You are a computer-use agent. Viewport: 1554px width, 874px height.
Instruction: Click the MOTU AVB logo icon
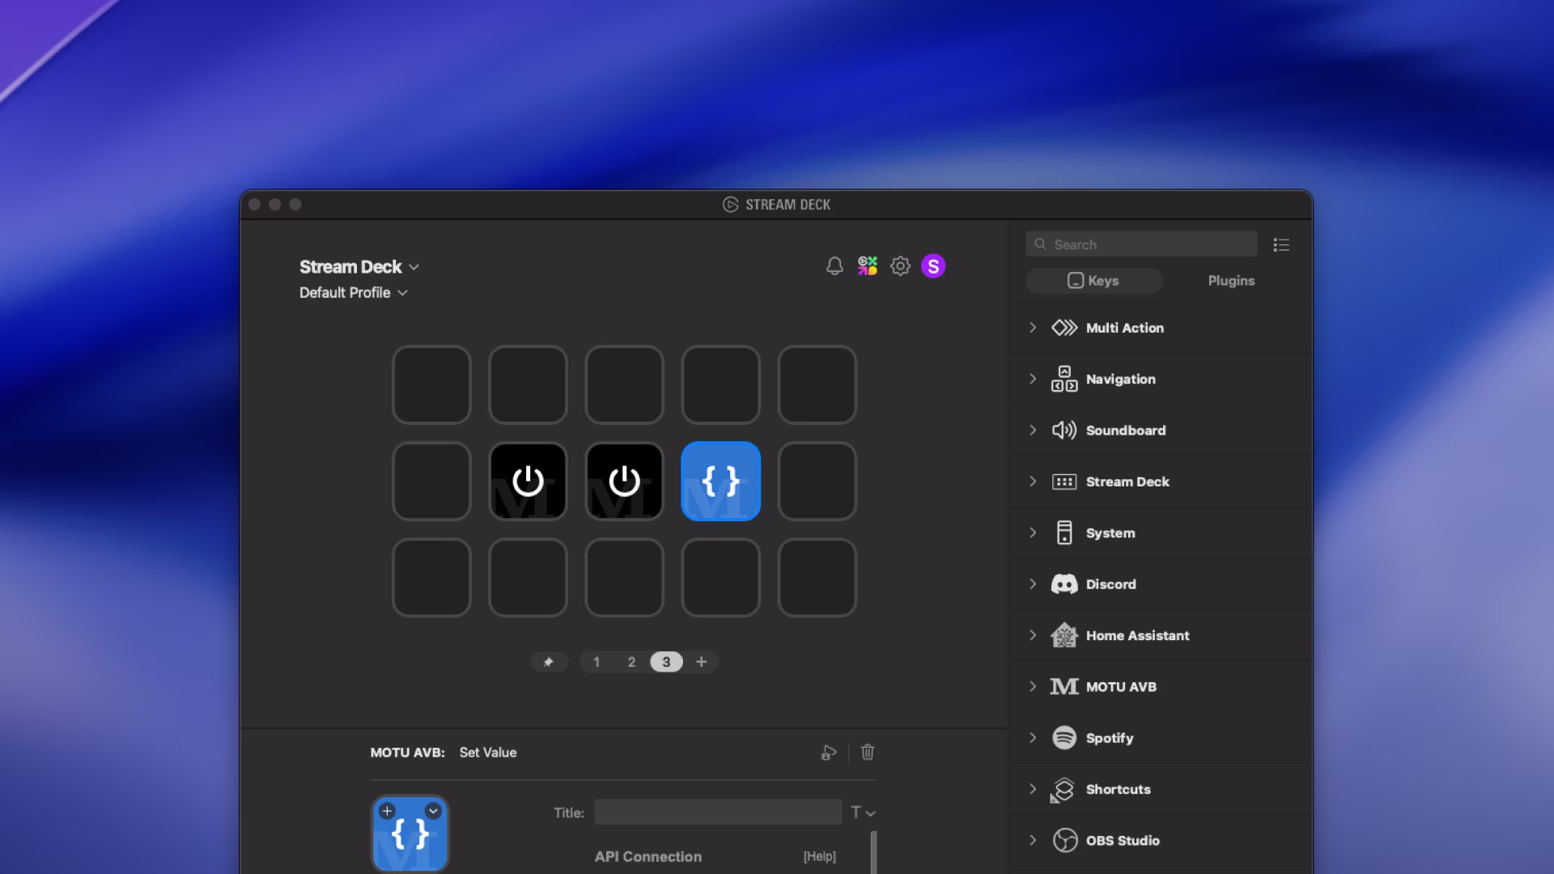(1064, 686)
